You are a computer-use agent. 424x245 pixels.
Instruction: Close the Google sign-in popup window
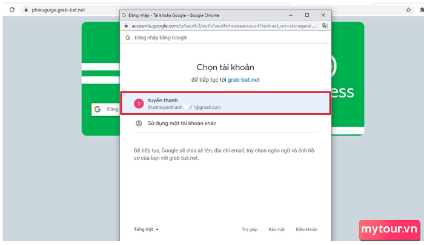coord(323,15)
